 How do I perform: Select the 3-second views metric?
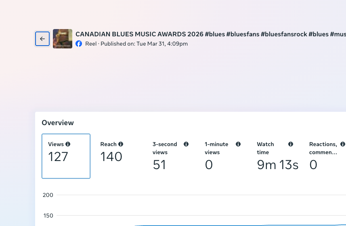click(x=170, y=156)
